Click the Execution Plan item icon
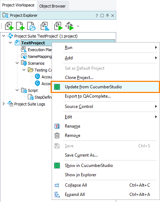Screen dimensions: 160x202 (x=24, y=49)
